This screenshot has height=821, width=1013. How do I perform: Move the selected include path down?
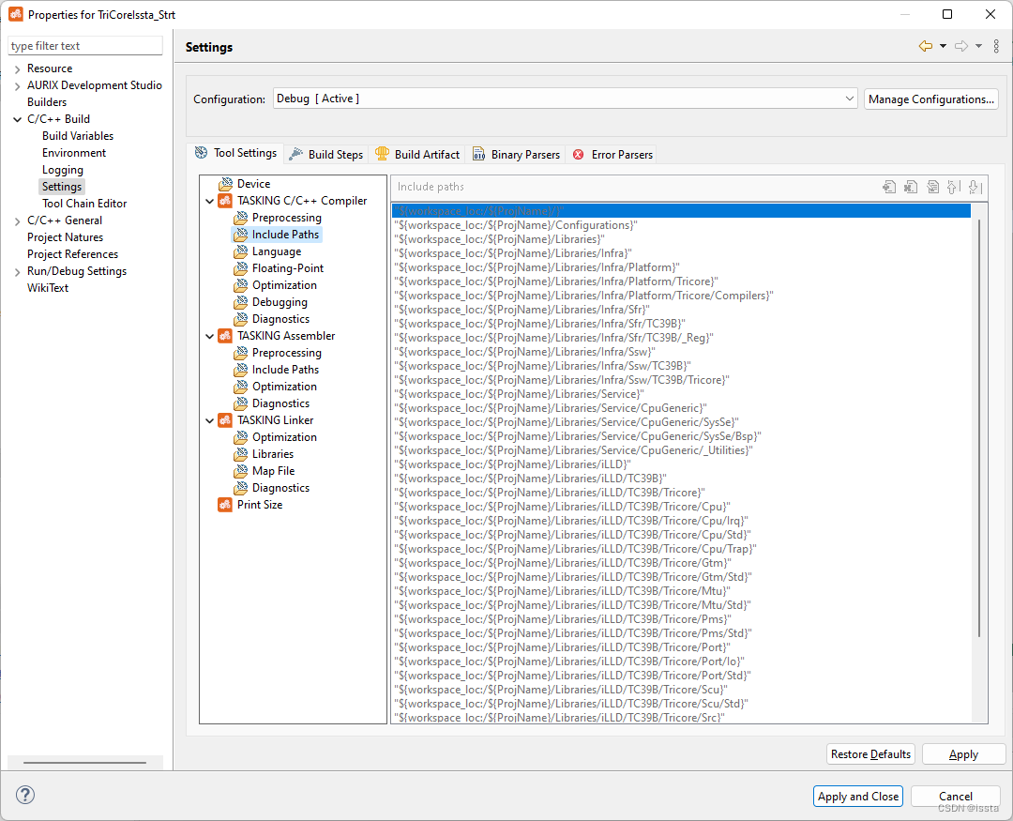975,187
